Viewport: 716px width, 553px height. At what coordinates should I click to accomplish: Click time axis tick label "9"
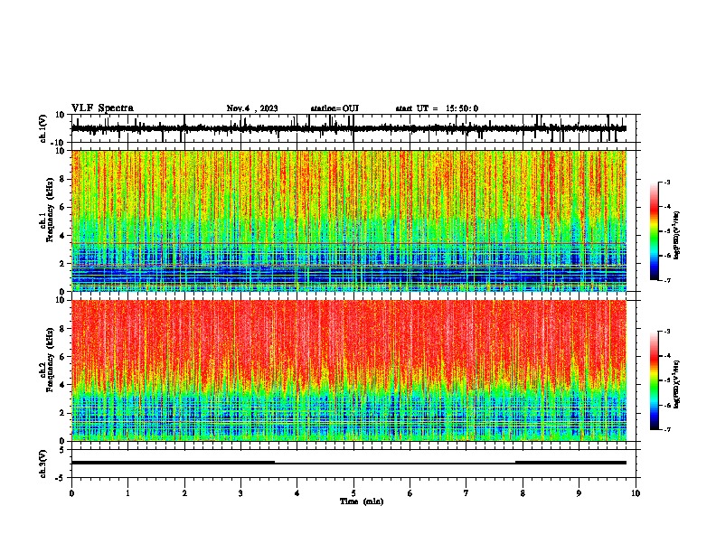[x=579, y=493]
